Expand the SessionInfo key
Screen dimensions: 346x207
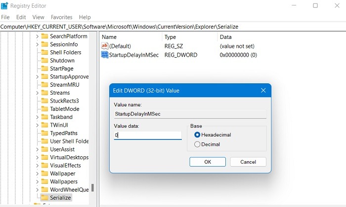point(37,44)
